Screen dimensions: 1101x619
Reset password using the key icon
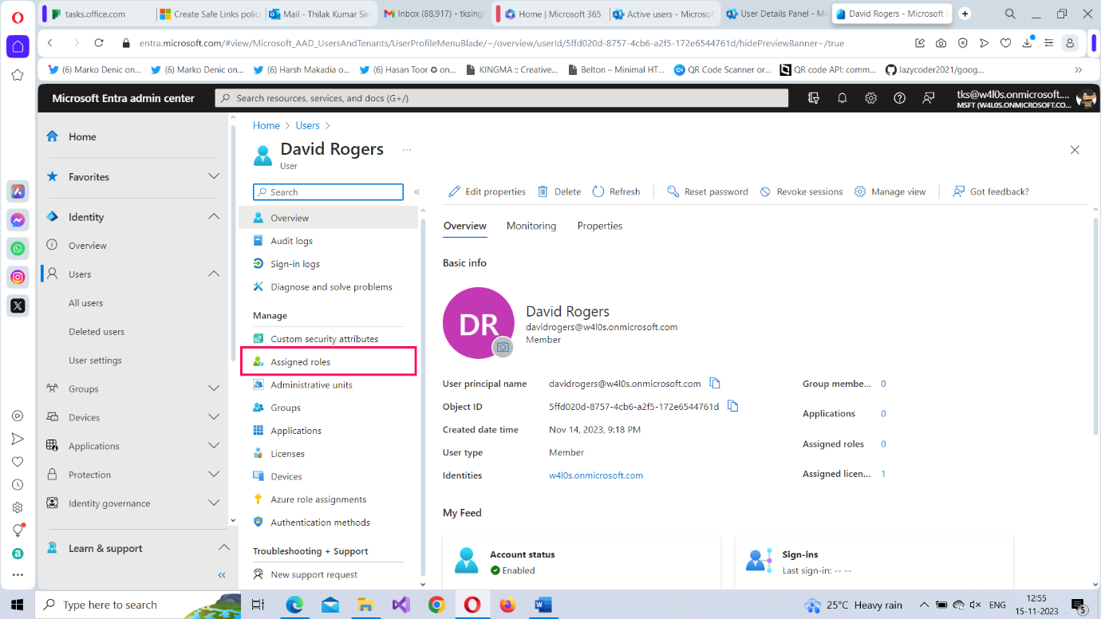click(673, 191)
